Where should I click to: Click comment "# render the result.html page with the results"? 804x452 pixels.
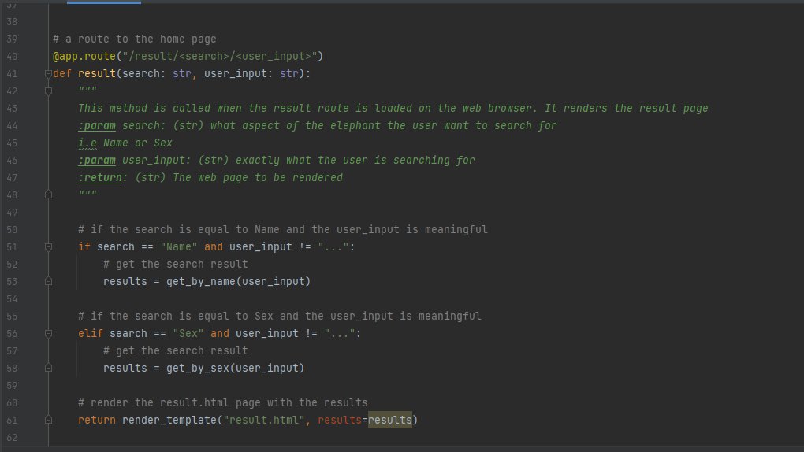(222, 403)
